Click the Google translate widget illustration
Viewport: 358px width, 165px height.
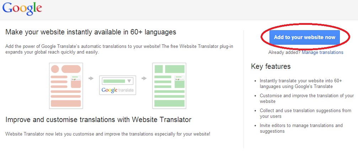(x=118, y=85)
